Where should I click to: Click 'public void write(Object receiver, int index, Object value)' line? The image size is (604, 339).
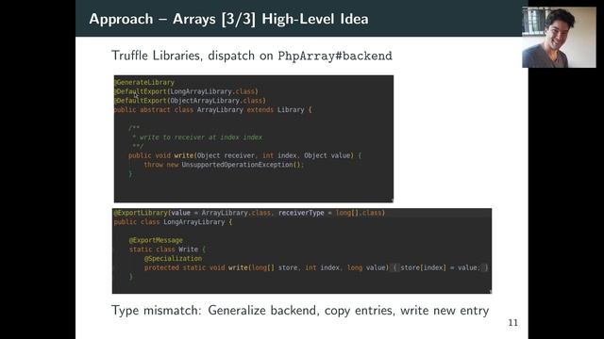[245, 155]
